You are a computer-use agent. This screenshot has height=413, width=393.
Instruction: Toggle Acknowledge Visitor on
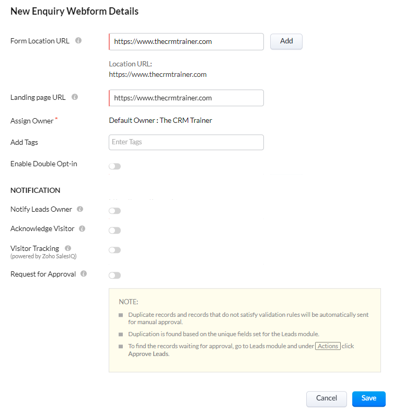[x=114, y=230]
